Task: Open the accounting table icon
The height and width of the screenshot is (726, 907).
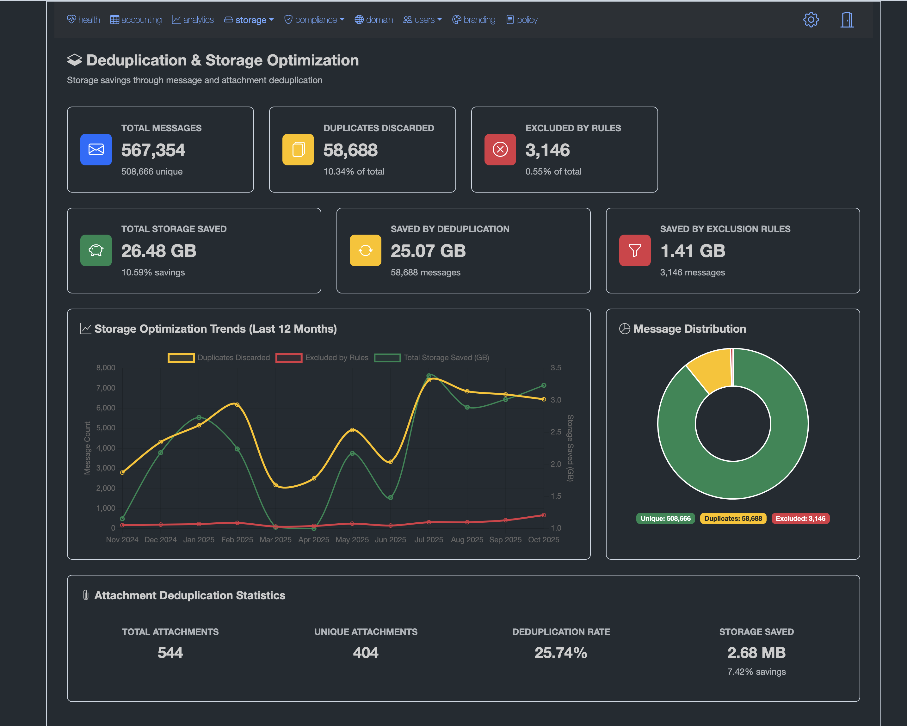Action: click(115, 19)
